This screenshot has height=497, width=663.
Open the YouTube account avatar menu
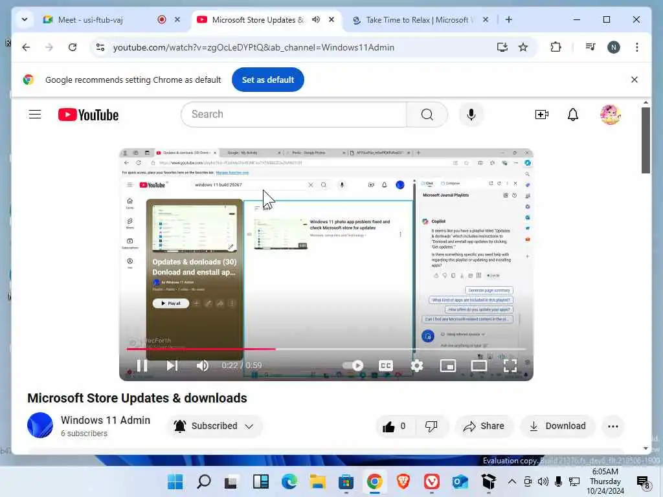tap(610, 115)
